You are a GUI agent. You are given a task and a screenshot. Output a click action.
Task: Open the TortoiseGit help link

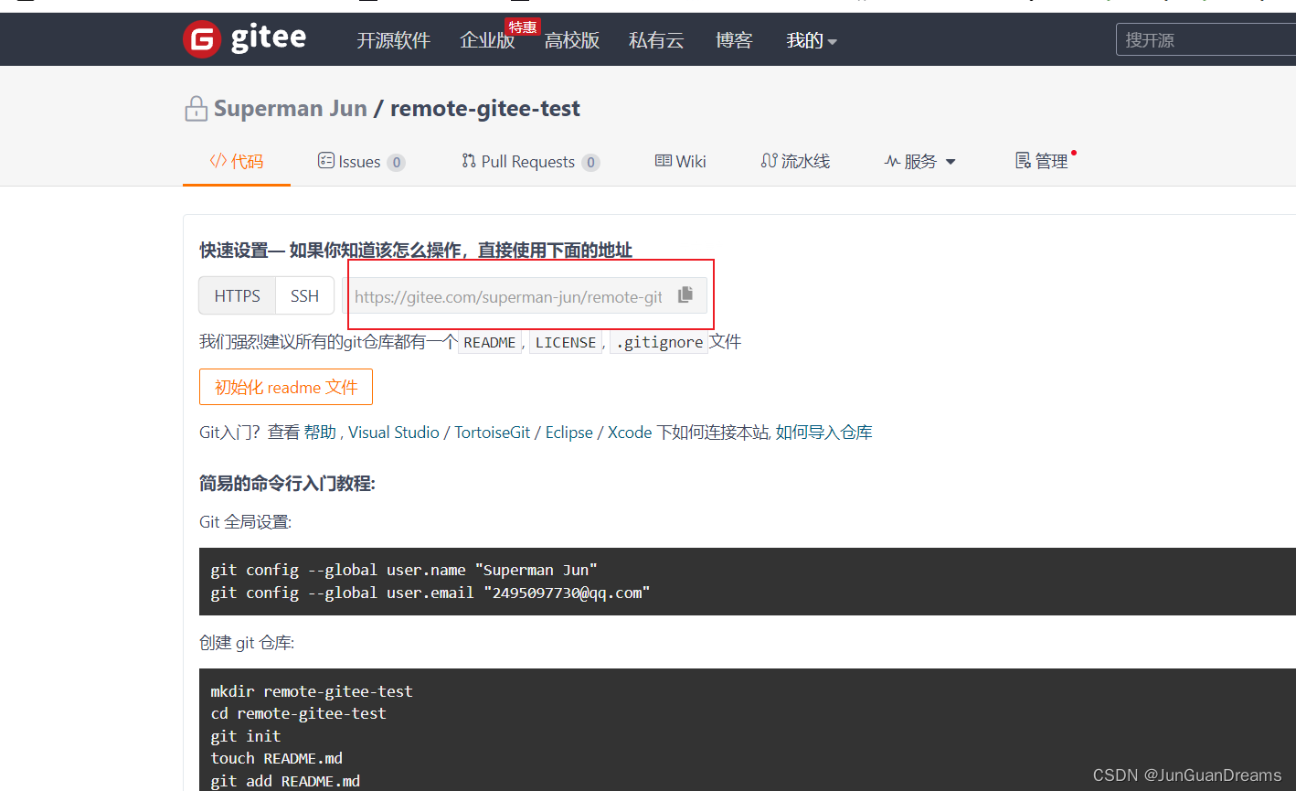click(493, 432)
